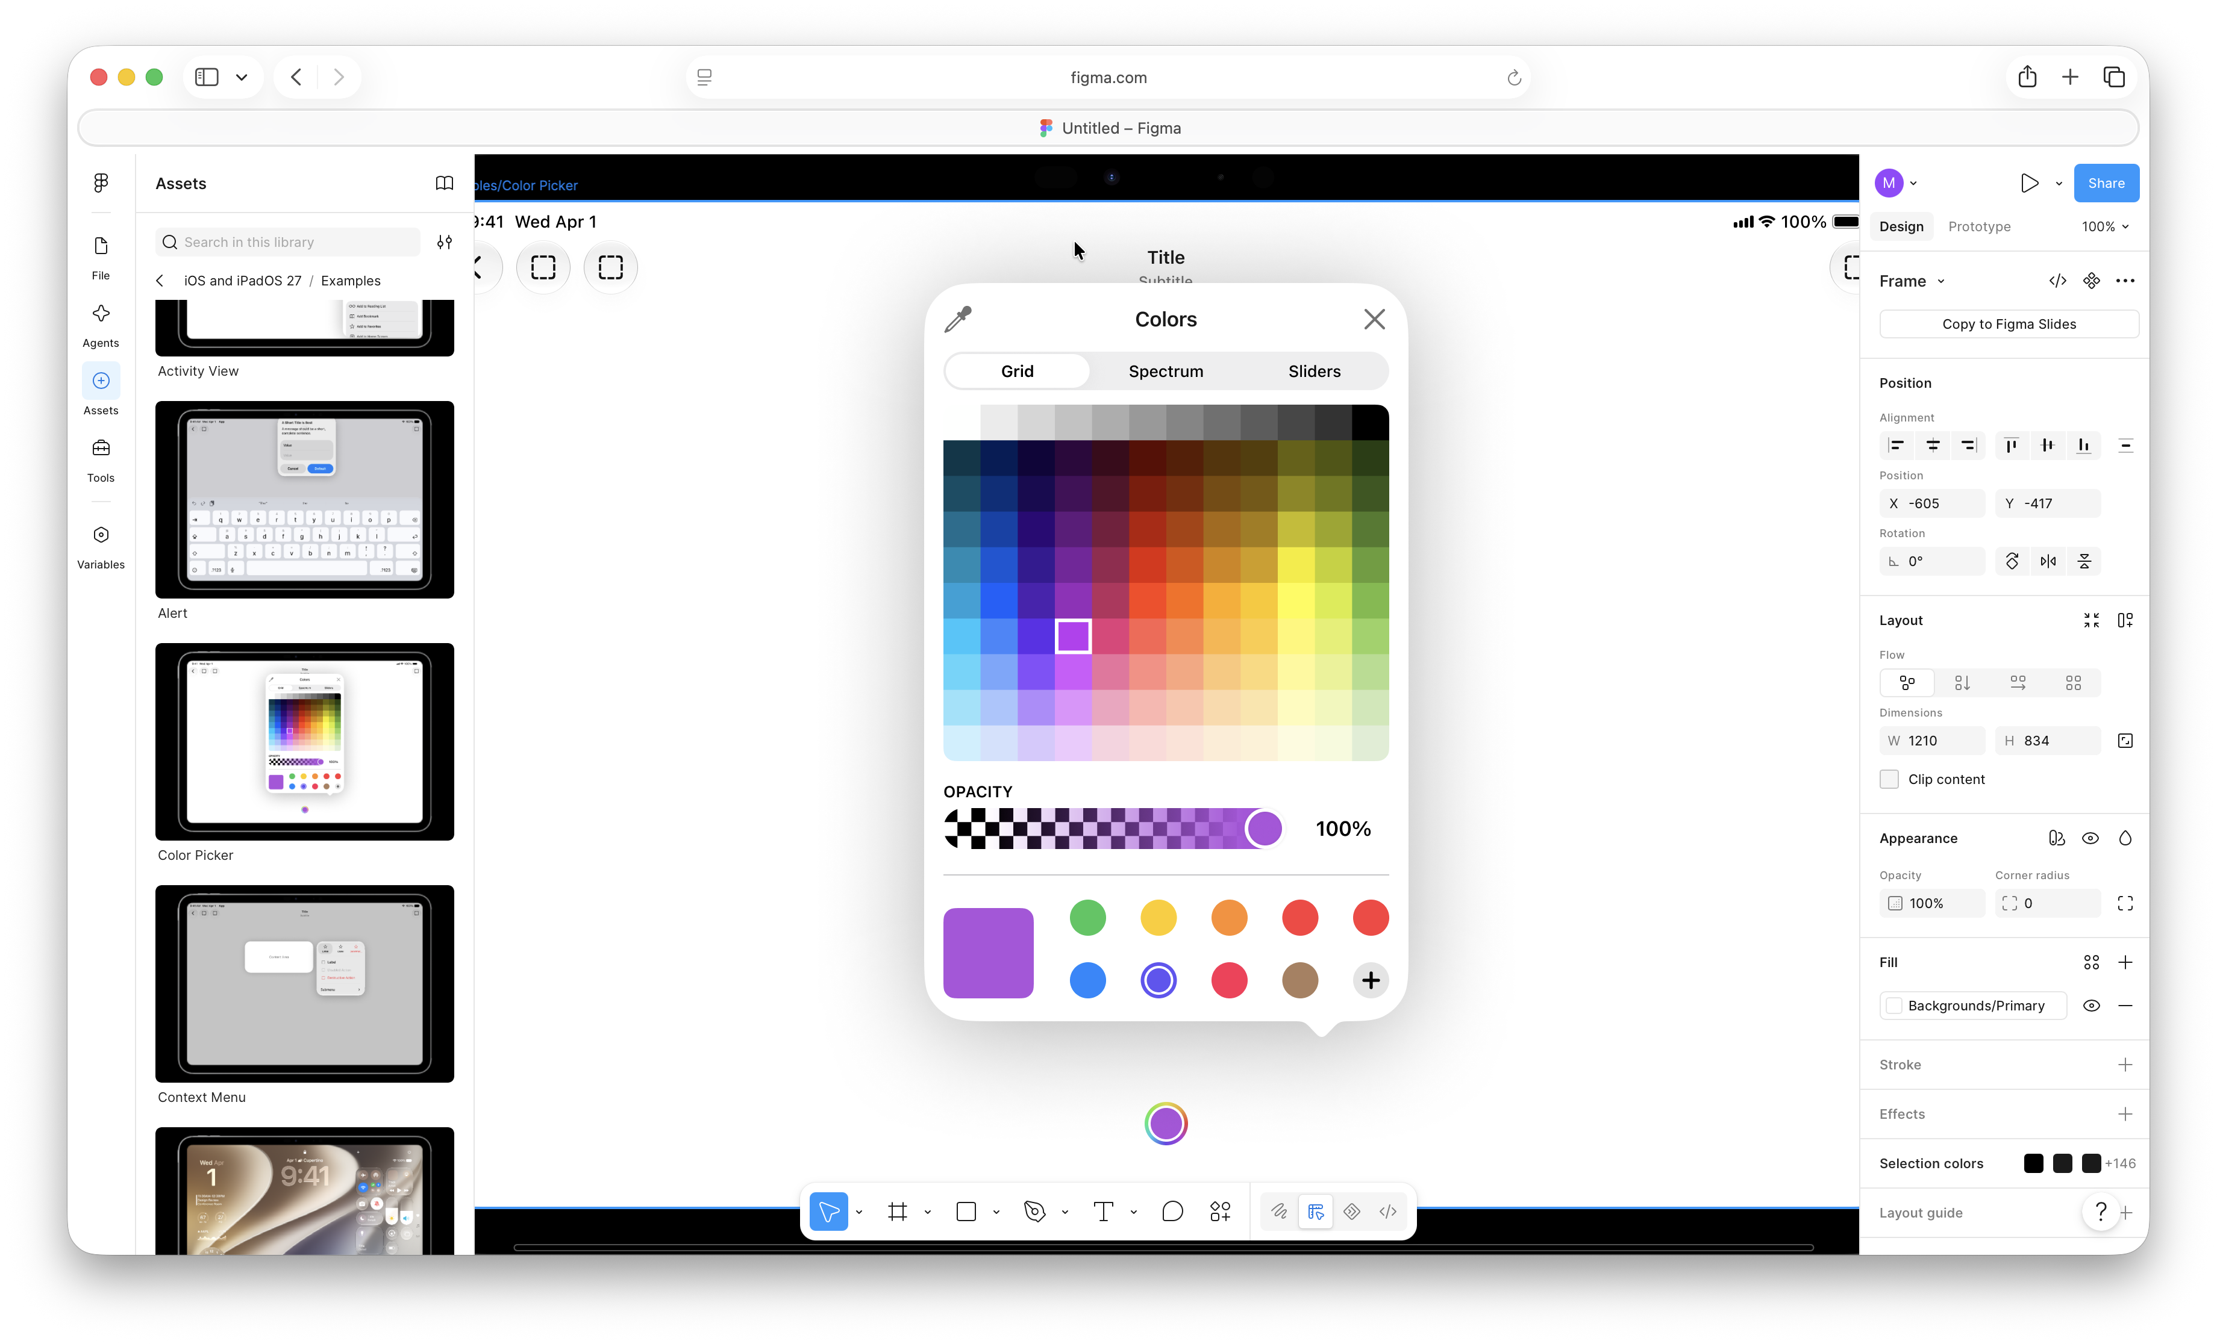Select the Rectangle shape tool
This screenshot has width=2217, height=1344.
(x=966, y=1211)
